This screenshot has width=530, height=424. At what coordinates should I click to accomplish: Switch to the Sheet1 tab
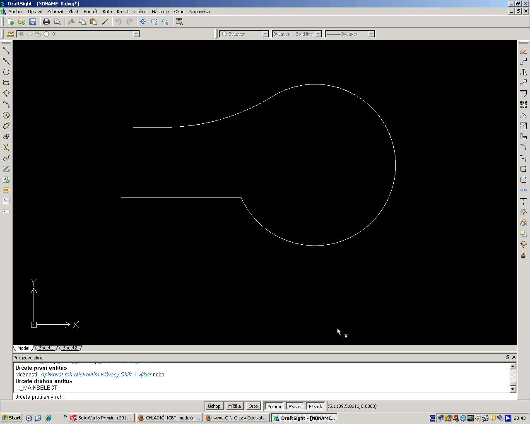coord(46,348)
